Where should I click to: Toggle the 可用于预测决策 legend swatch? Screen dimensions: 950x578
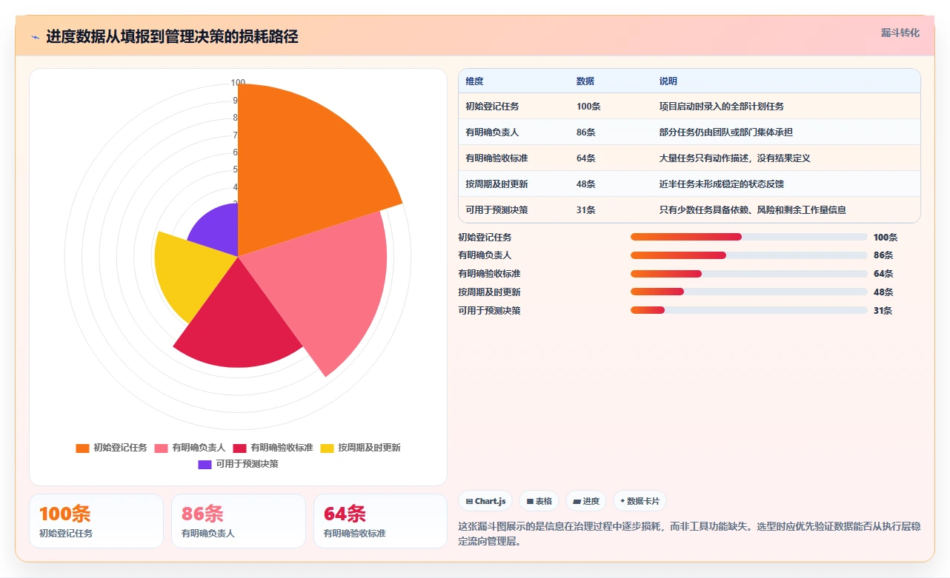click(205, 465)
